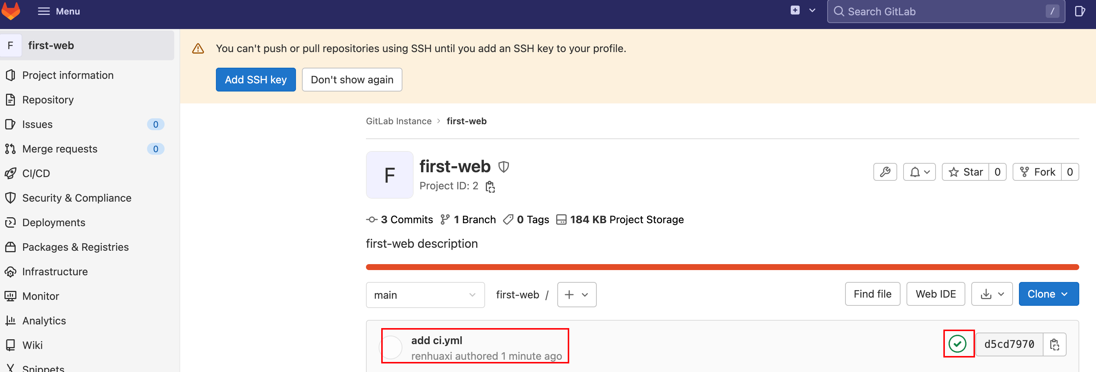Click the Merge requests count badge 0
Image resolution: width=1096 pixels, height=372 pixels.
156,149
